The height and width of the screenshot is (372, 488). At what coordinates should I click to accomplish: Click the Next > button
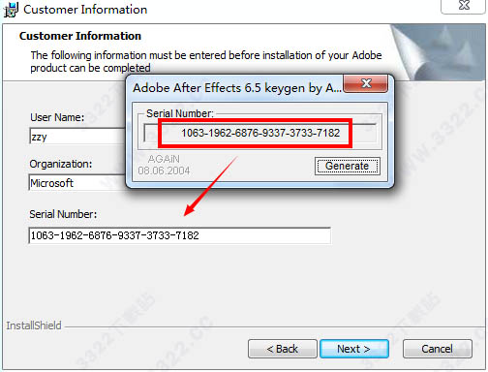tap(354, 349)
